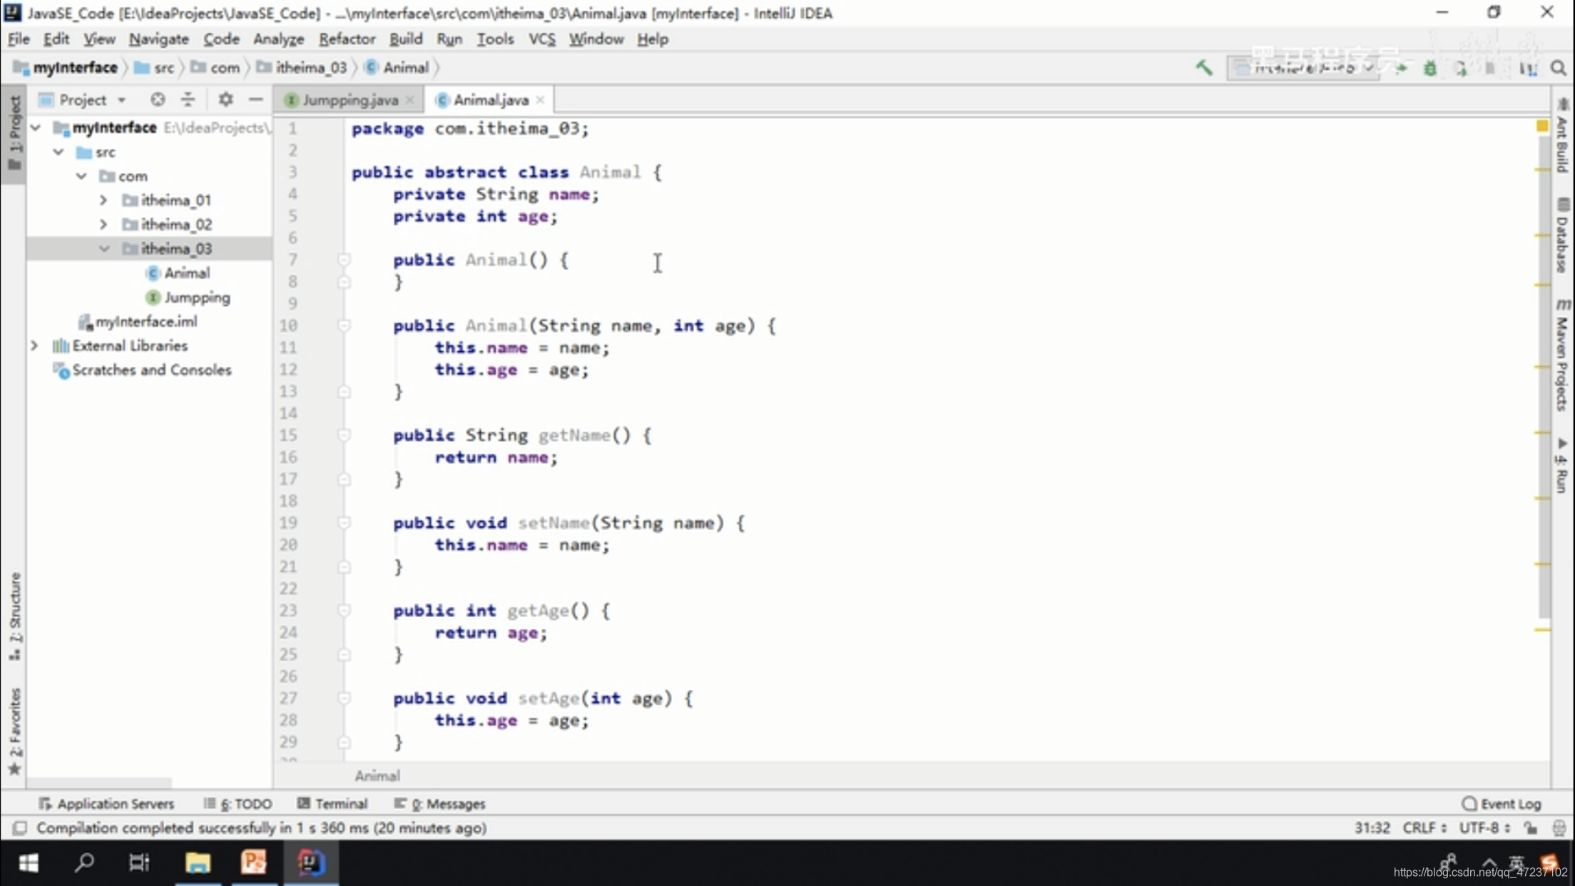The width and height of the screenshot is (1575, 886).
Task: Click the PowerPoint taskbar icon
Action: point(253,863)
